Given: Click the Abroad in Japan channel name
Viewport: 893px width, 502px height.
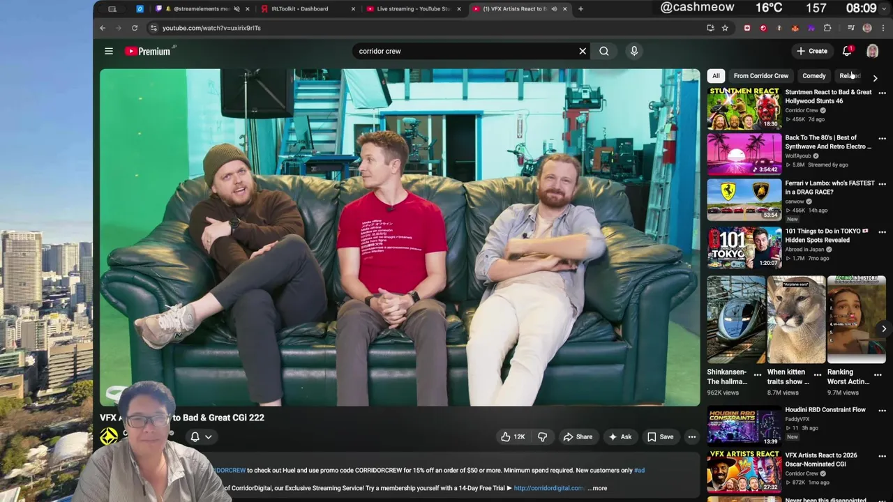Looking at the screenshot, I should point(805,250).
